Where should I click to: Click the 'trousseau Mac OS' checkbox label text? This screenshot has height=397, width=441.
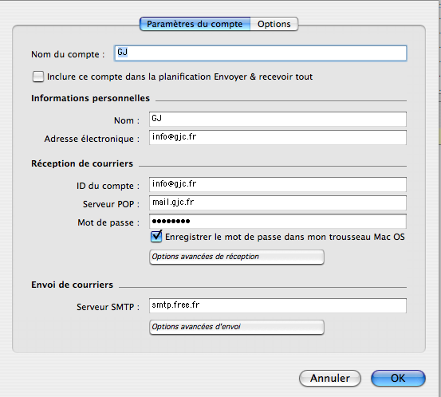pos(367,237)
